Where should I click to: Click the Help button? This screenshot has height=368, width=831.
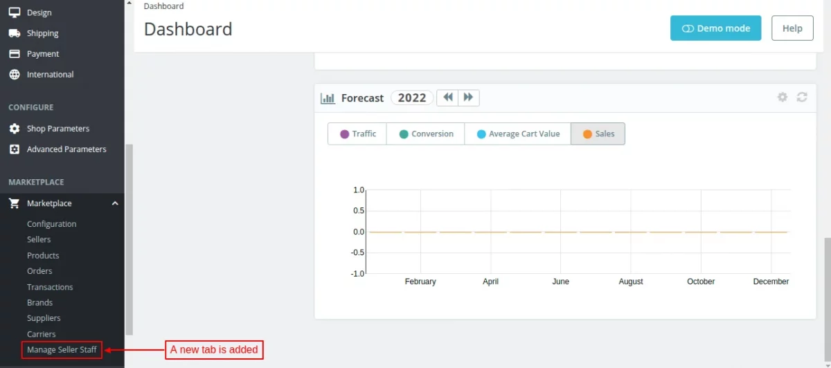click(792, 28)
